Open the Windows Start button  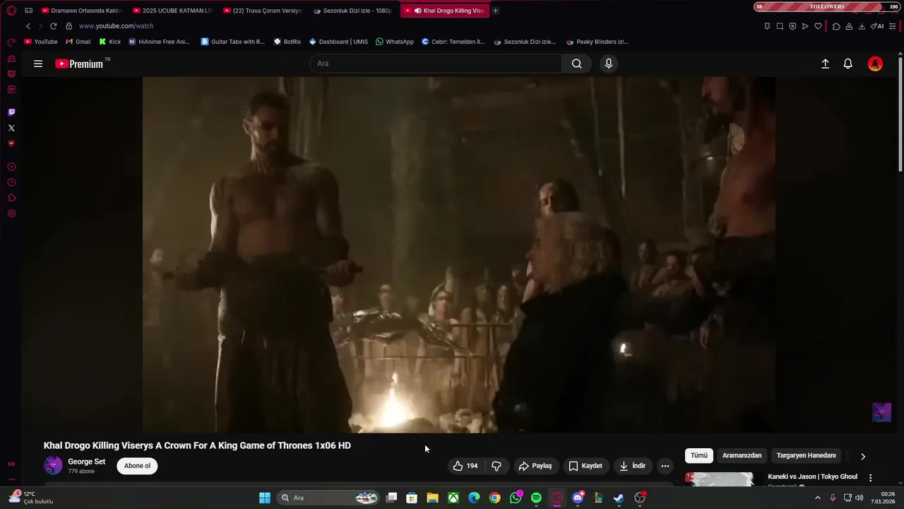point(265,498)
